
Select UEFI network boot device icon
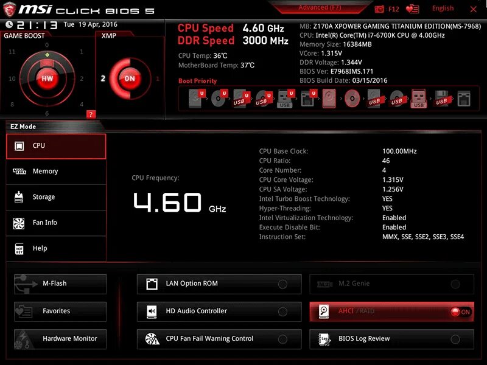(309, 99)
